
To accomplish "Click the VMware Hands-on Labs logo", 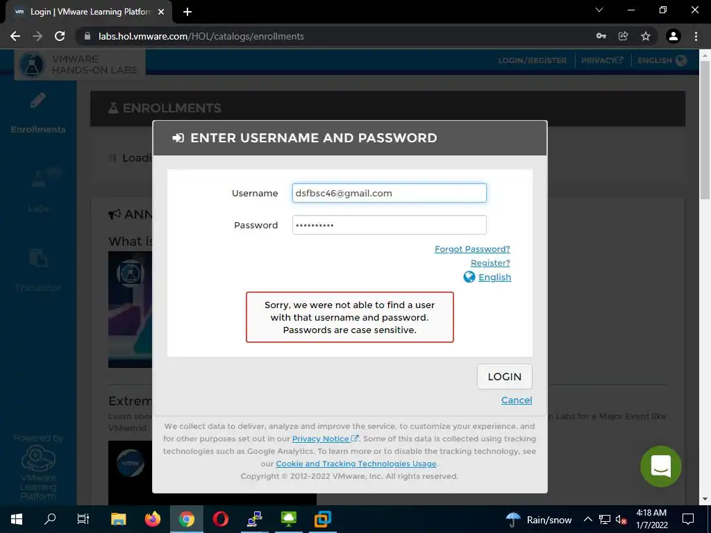I will point(81,65).
